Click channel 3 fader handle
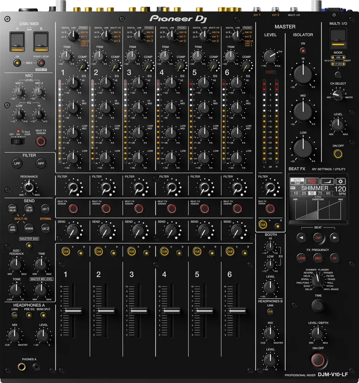This screenshot has height=383, width=359. click(139, 310)
